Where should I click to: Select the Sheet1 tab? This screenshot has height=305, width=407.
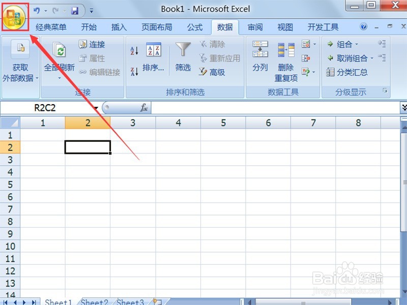click(58, 301)
